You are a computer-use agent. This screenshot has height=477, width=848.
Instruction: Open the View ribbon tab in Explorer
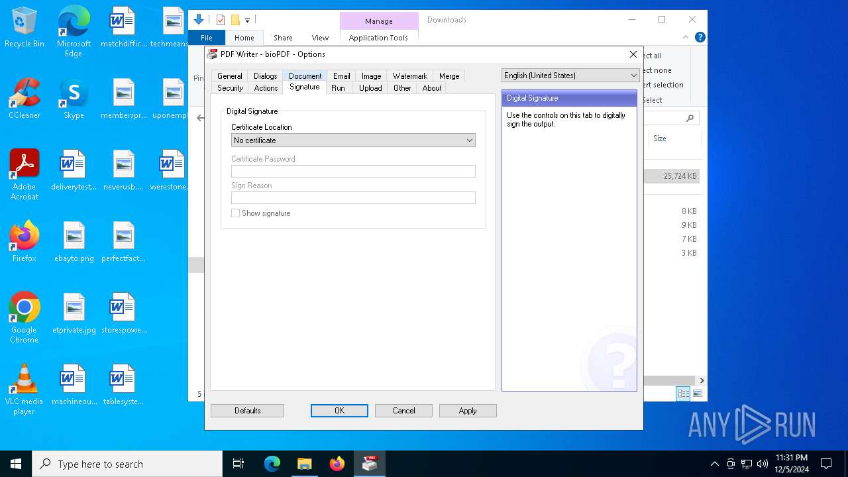point(320,38)
